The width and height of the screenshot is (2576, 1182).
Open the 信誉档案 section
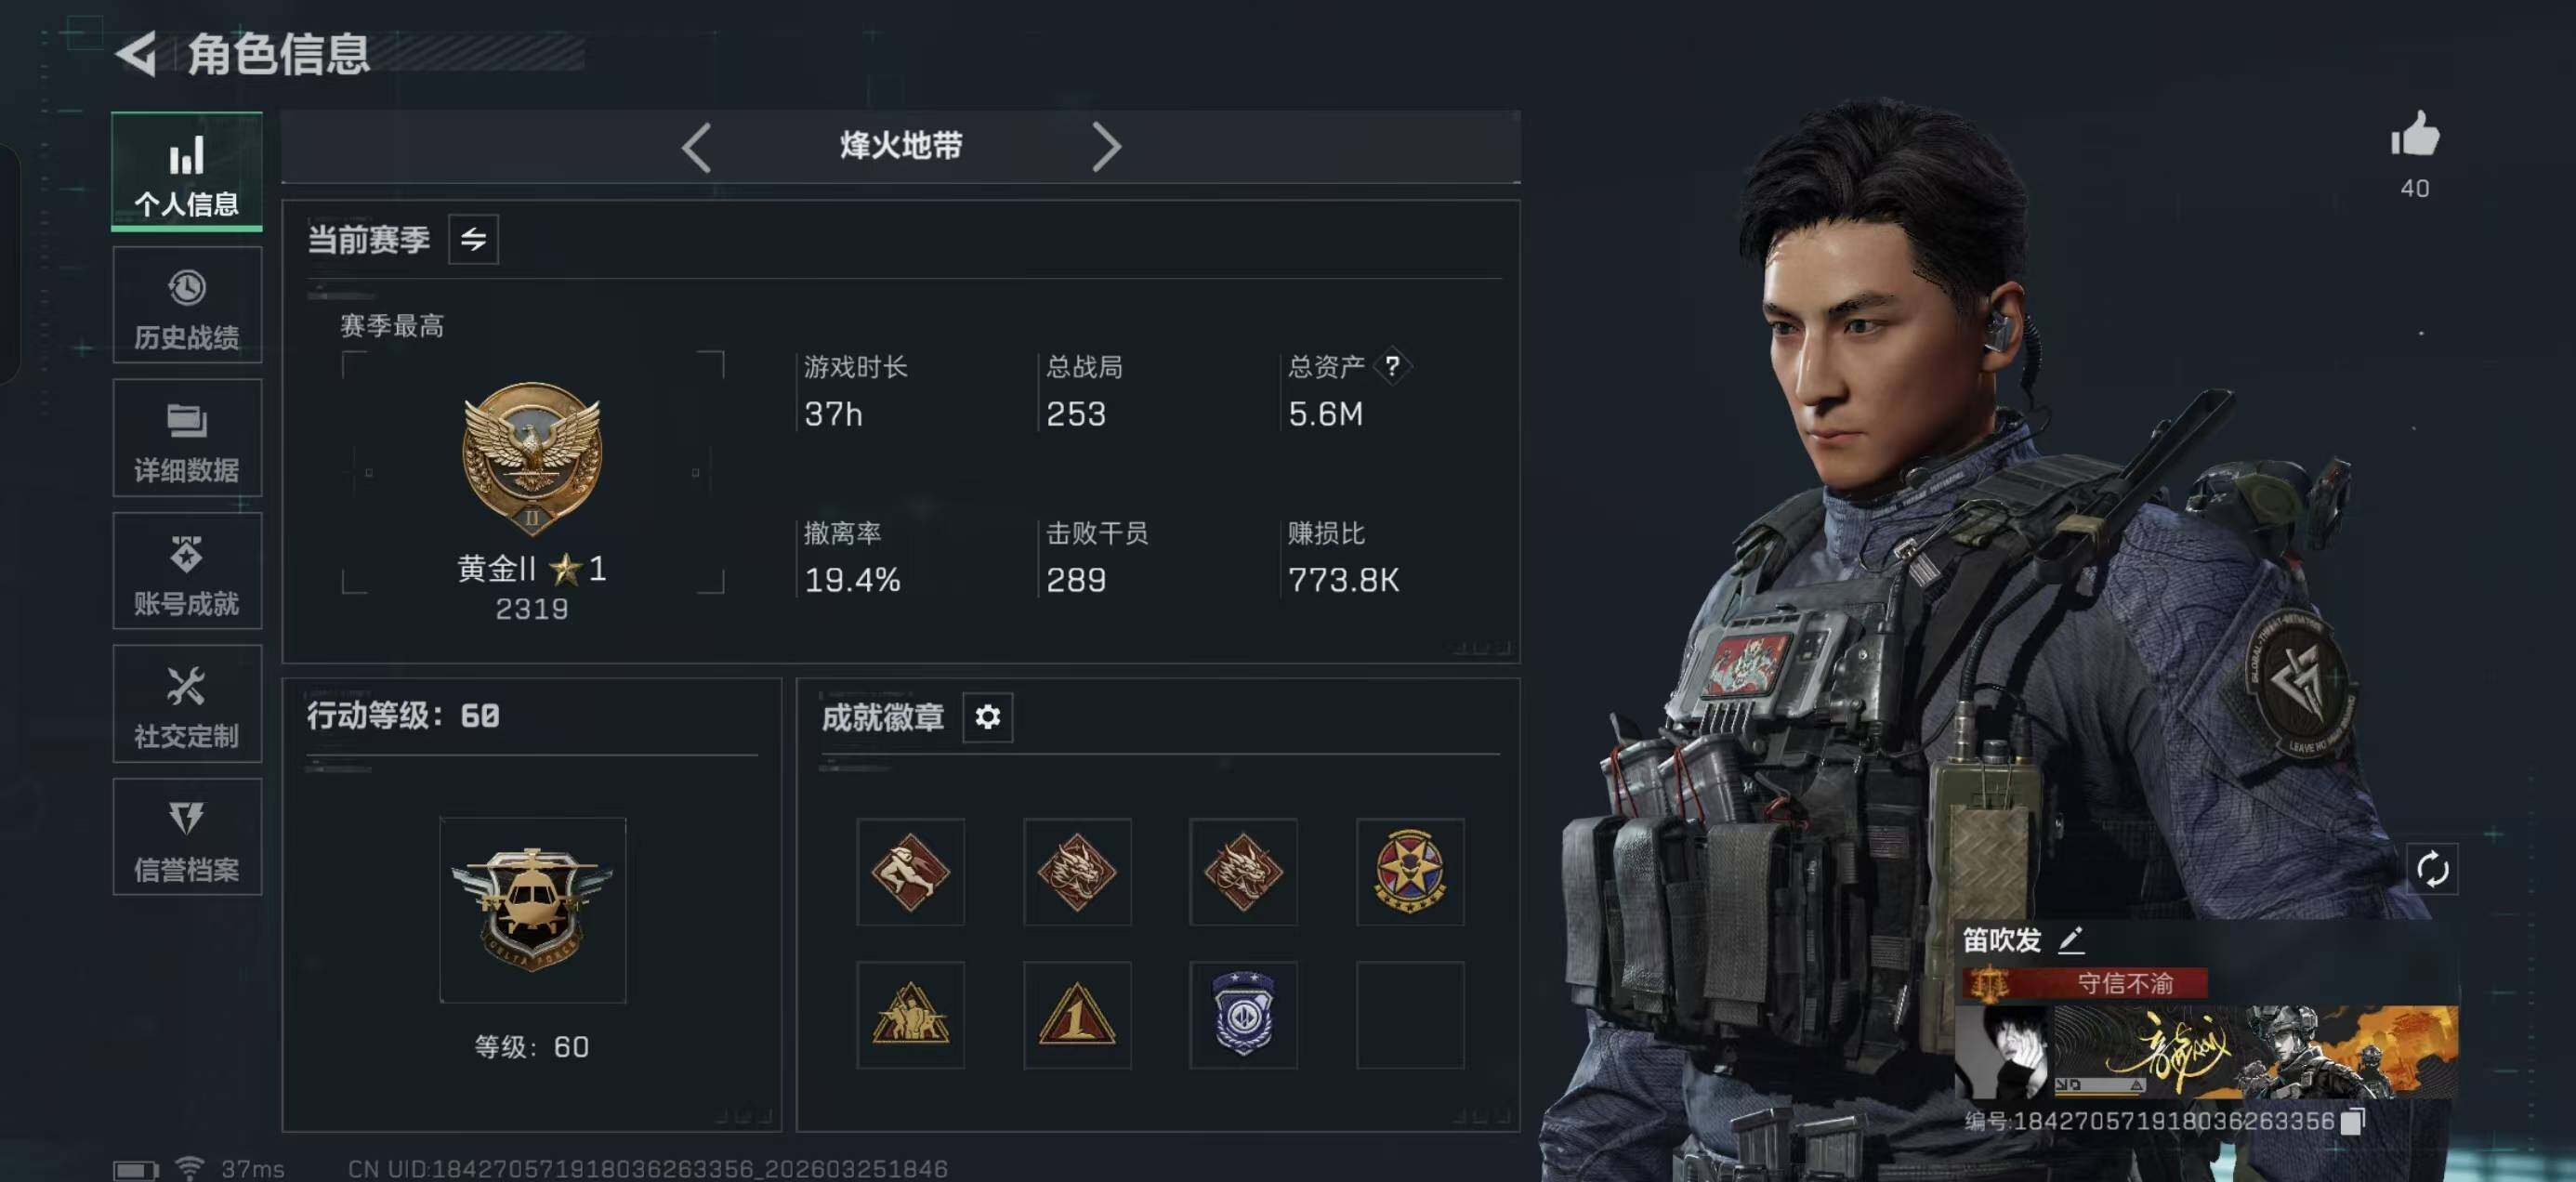point(187,837)
